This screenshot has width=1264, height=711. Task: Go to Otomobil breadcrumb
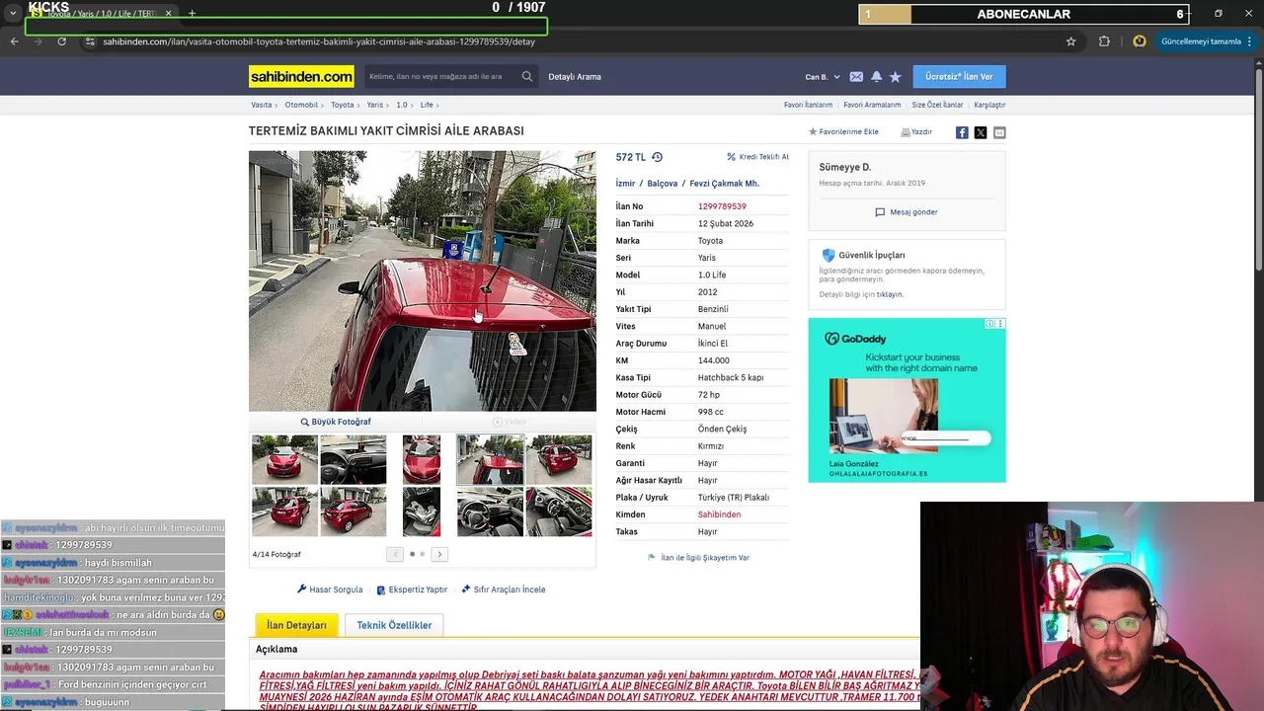point(301,105)
